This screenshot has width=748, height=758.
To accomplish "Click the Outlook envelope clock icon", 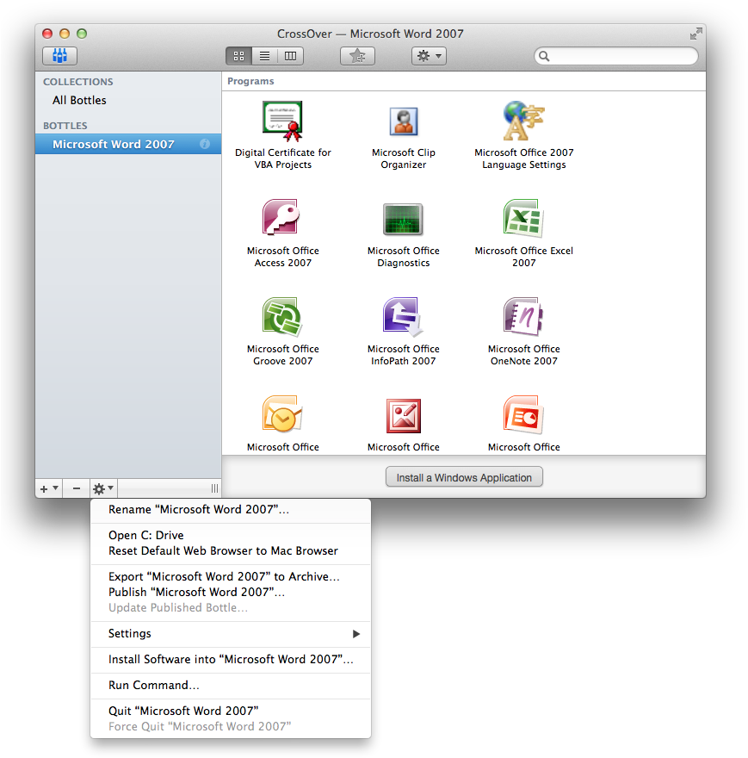I will [282, 414].
